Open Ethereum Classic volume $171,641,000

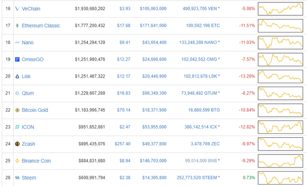[x=153, y=25]
